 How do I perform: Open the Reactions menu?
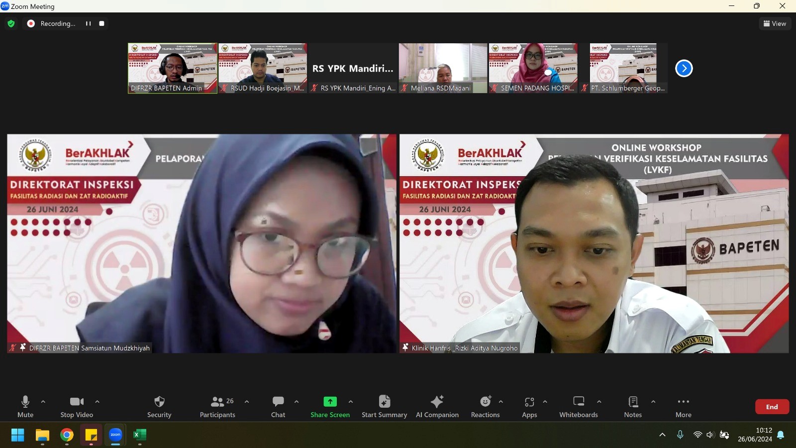coord(486,407)
